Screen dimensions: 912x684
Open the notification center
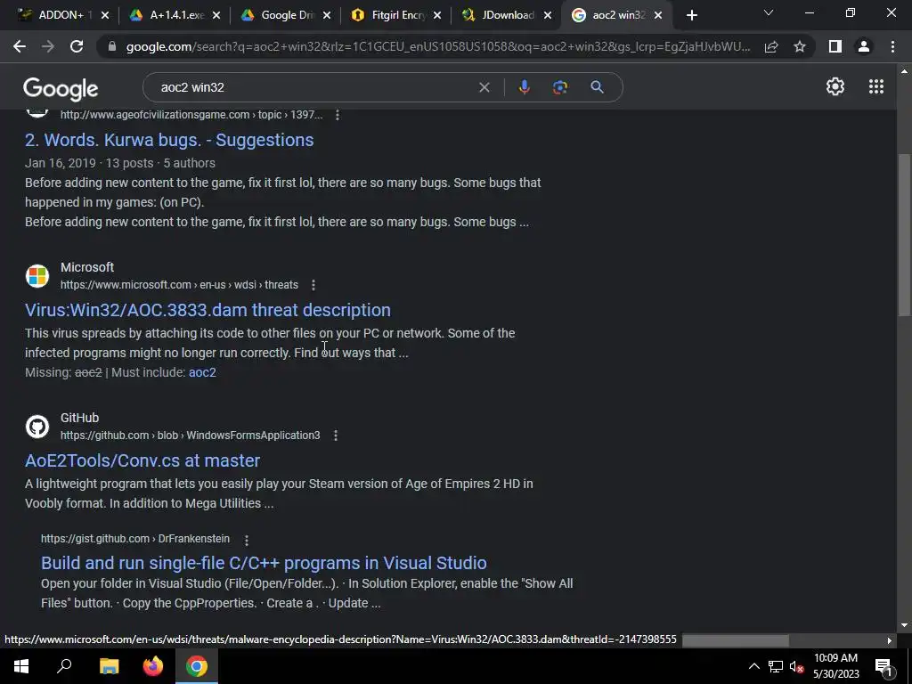click(x=883, y=666)
